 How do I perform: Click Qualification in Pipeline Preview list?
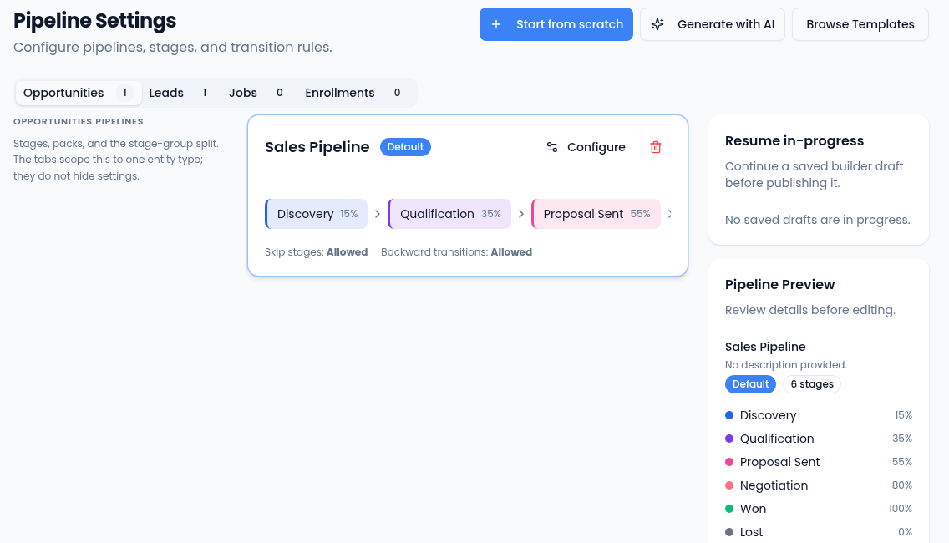pyautogui.click(x=777, y=439)
